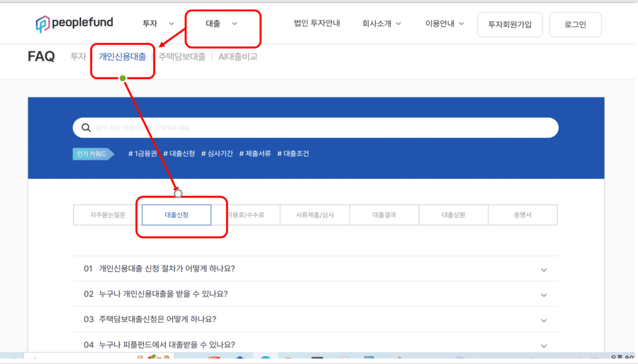Click the 투자회원가입 button

(x=510, y=24)
